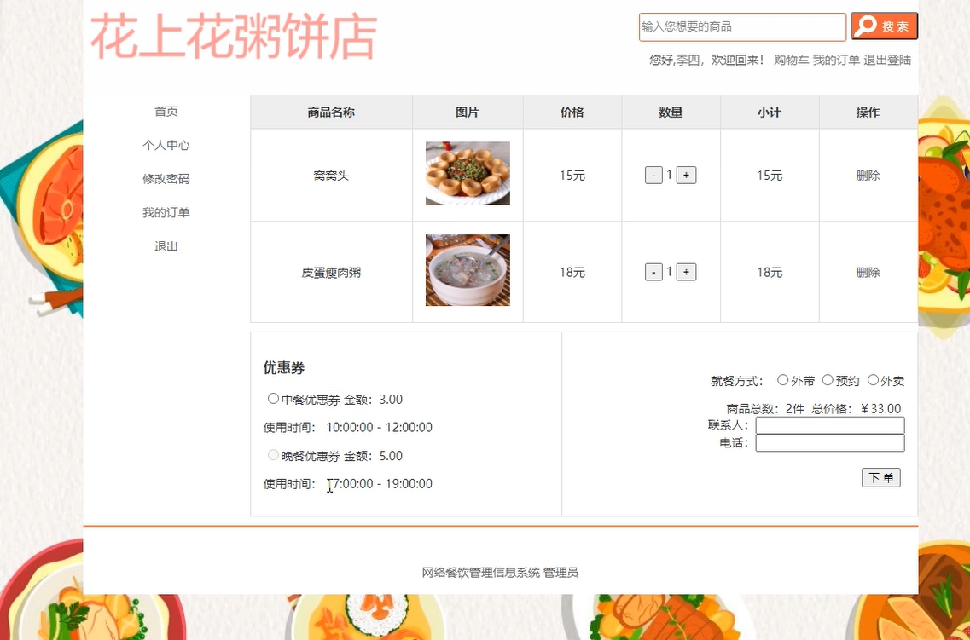
Task: Decrease quantity of 皮蛋瘦肉粥 with minus button
Action: [x=653, y=272]
